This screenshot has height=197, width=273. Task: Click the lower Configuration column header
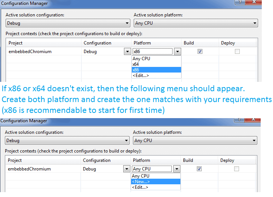97,160
